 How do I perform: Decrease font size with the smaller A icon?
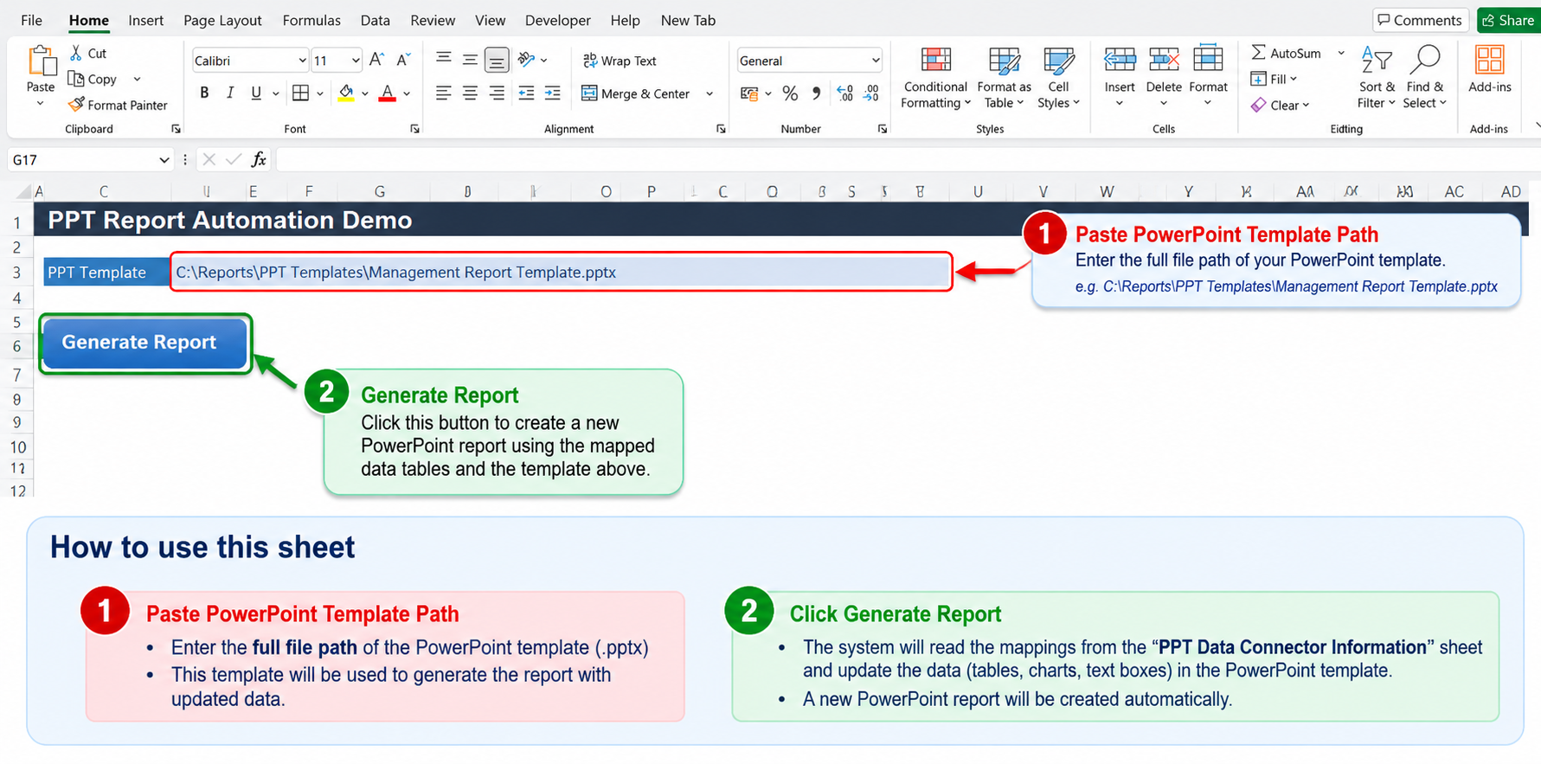point(403,60)
